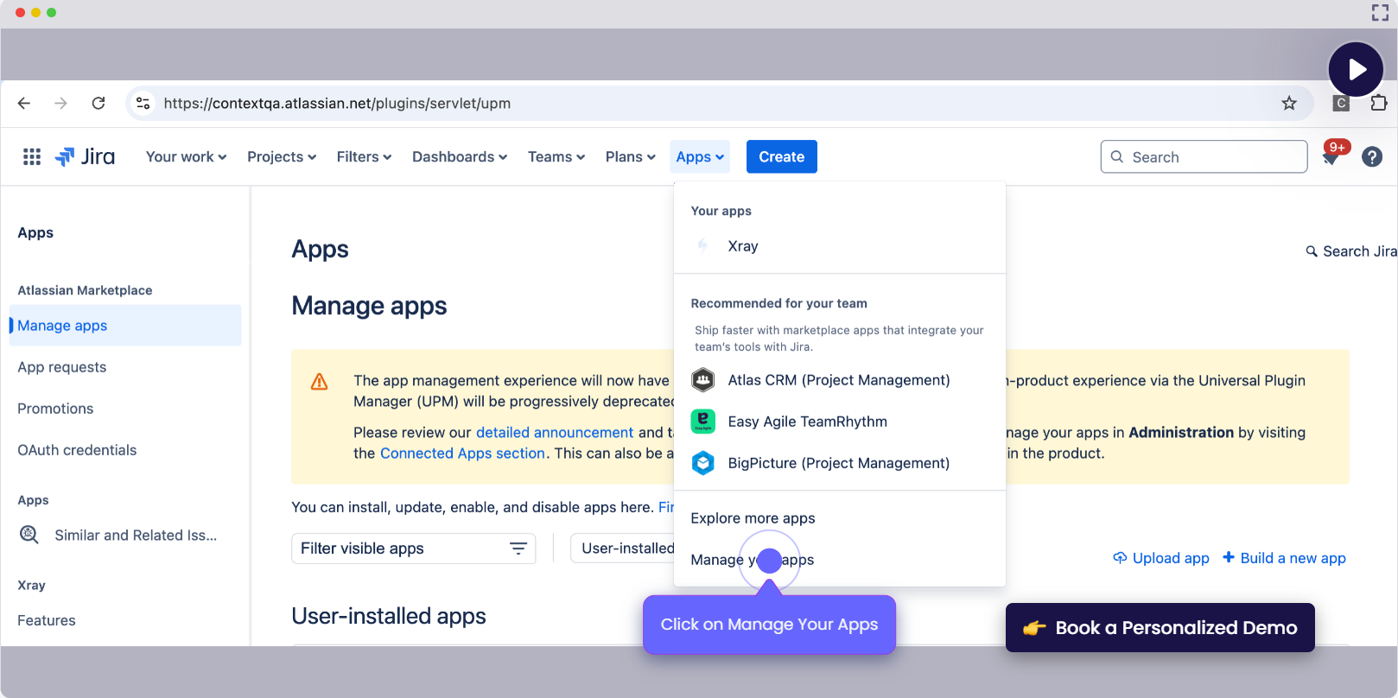Click the browser back arrow
This screenshot has width=1398, height=698.
24,104
